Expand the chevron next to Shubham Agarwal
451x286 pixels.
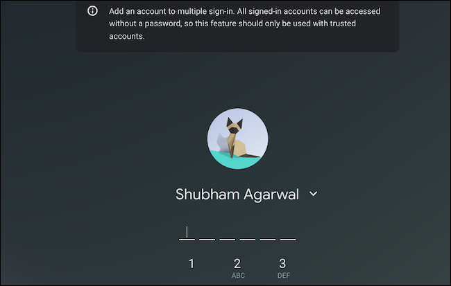pyautogui.click(x=313, y=194)
